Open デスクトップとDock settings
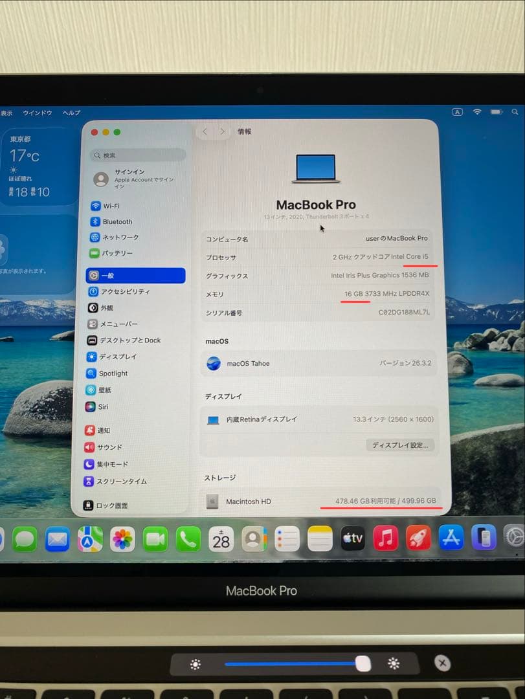Screen dimensions: 525x699 coord(124,340)
